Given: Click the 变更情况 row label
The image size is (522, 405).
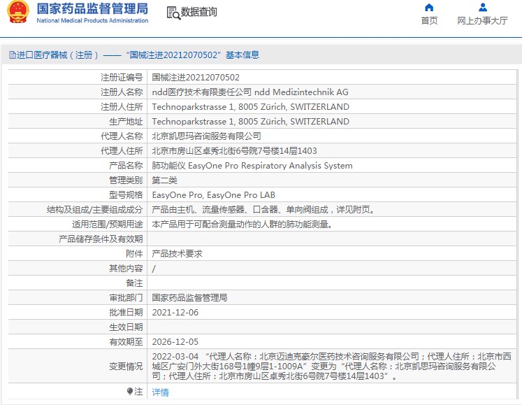Looking at the screenshot, I should click(x=126, y=367).
